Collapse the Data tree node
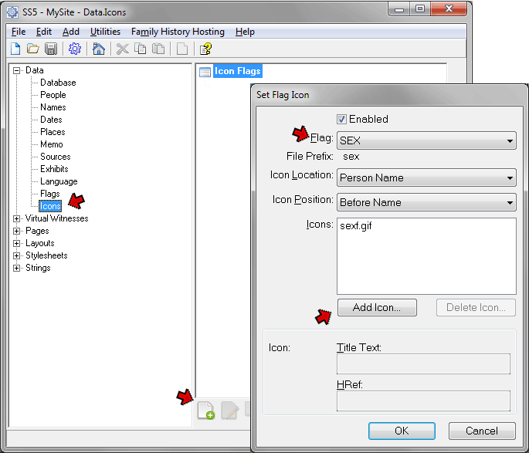Image resolution: width=529 pixels, height=453 pixels. click(x=16, y=70)
